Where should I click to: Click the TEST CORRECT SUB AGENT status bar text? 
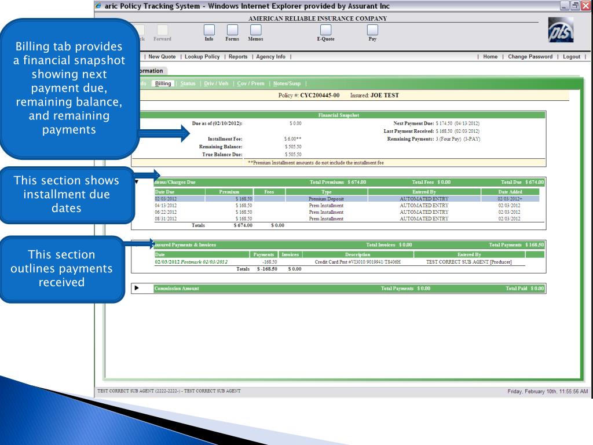[169, 391]
